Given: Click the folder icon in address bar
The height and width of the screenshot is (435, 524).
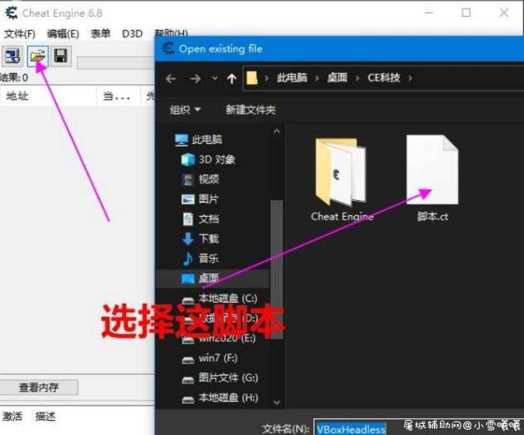Looking at the screenshot, I should coord(252,79).
